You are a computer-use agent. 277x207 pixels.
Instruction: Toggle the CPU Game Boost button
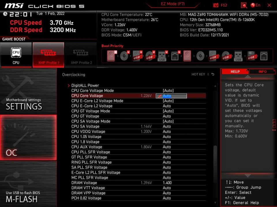coord(16,55)
